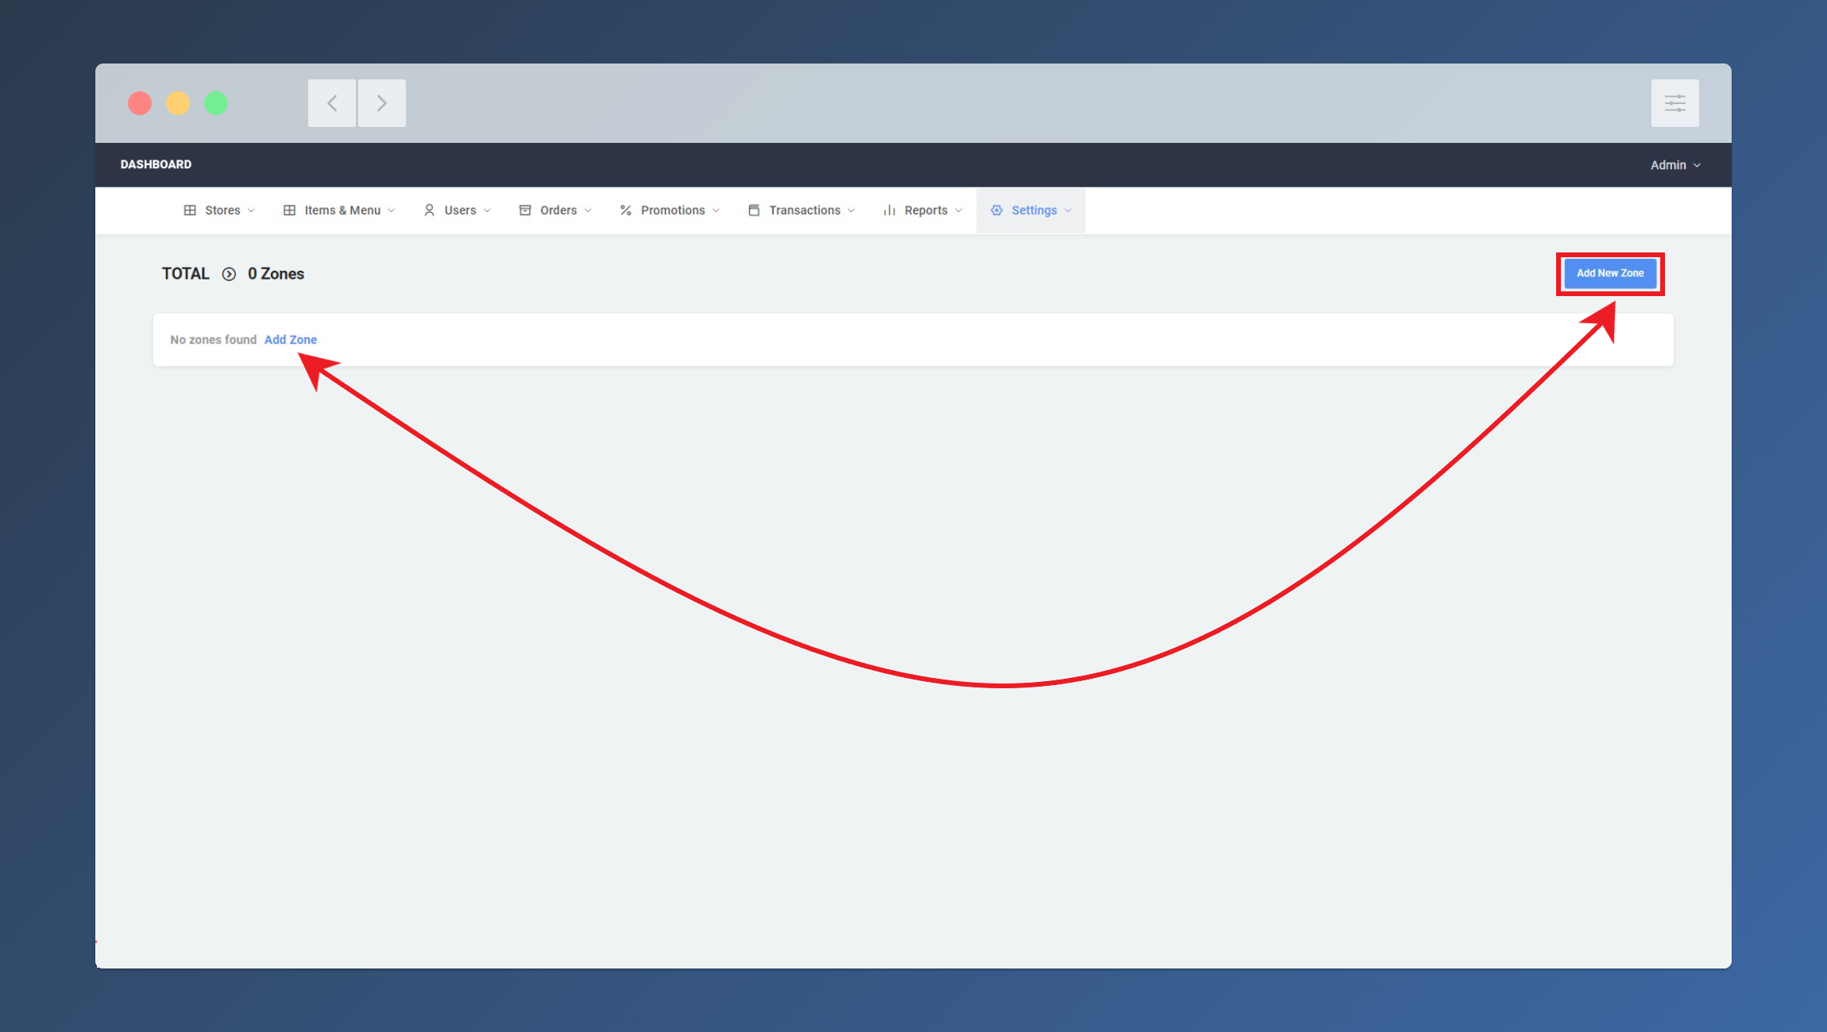Click the TOTAL heading label

tap(186, 274)
